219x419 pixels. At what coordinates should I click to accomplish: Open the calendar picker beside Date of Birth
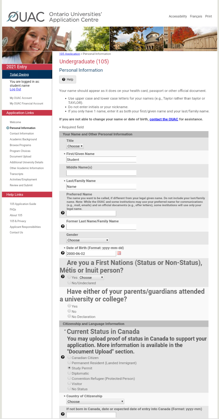click(x=119, y=253)
